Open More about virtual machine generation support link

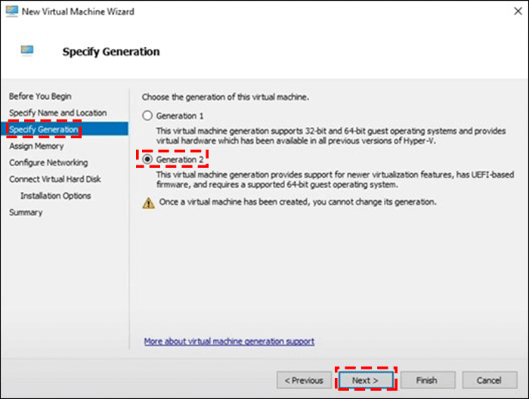click(229, 342)
